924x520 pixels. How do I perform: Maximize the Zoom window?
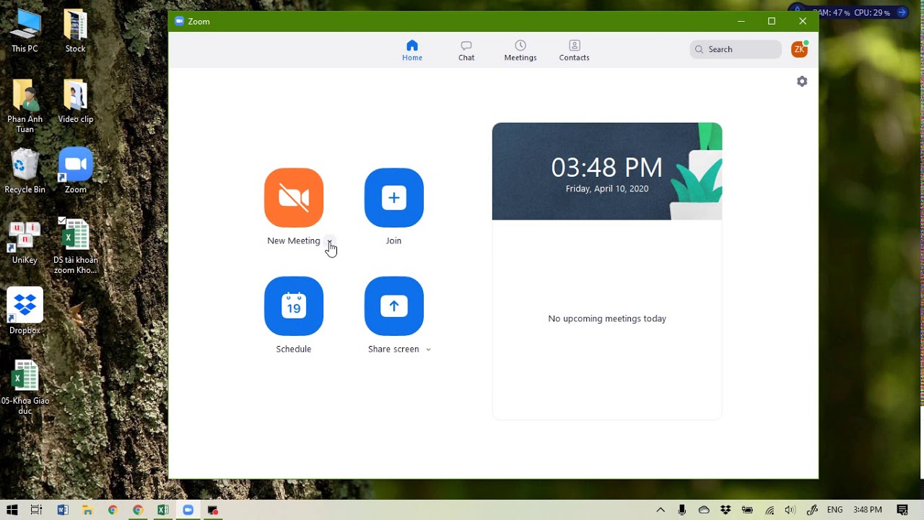pos(772,21)
